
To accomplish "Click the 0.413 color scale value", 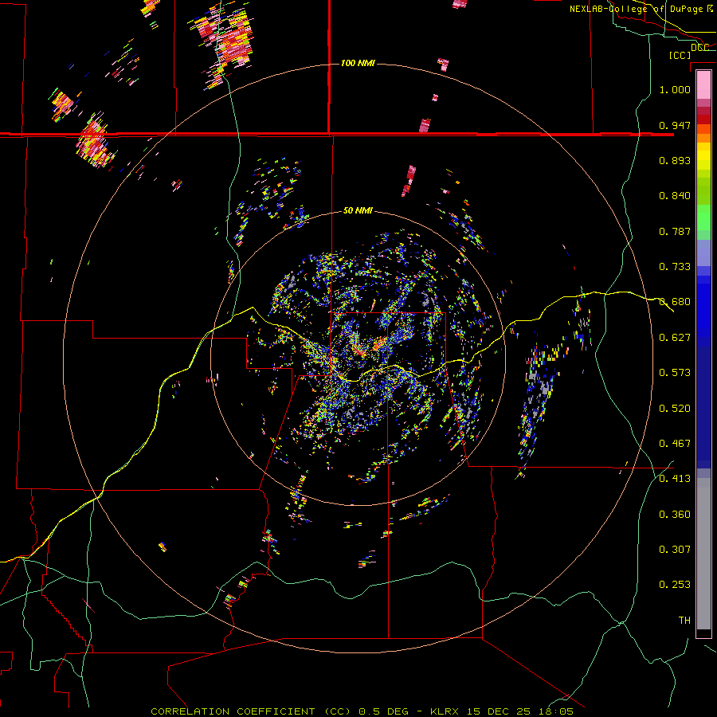I will [x=675, y=479].
